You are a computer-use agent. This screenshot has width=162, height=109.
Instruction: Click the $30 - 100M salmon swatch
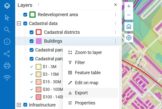point(39,90)
